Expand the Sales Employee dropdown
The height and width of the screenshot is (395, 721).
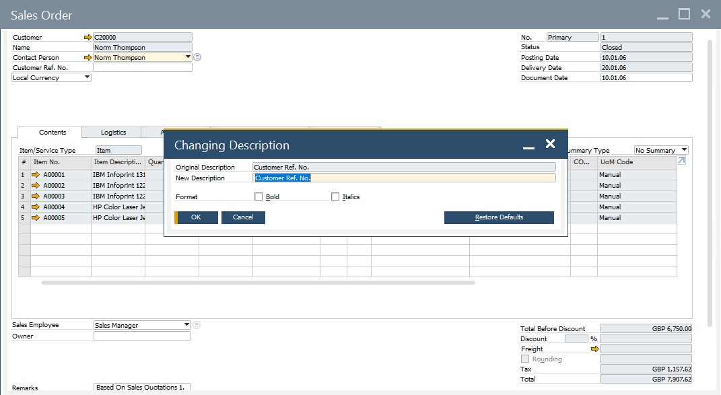coord(186,326)
